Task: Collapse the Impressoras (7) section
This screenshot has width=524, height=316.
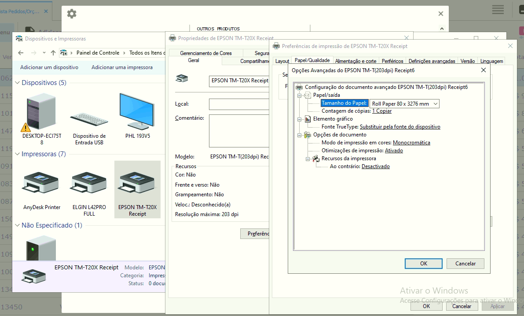Action: pos(18,154)
